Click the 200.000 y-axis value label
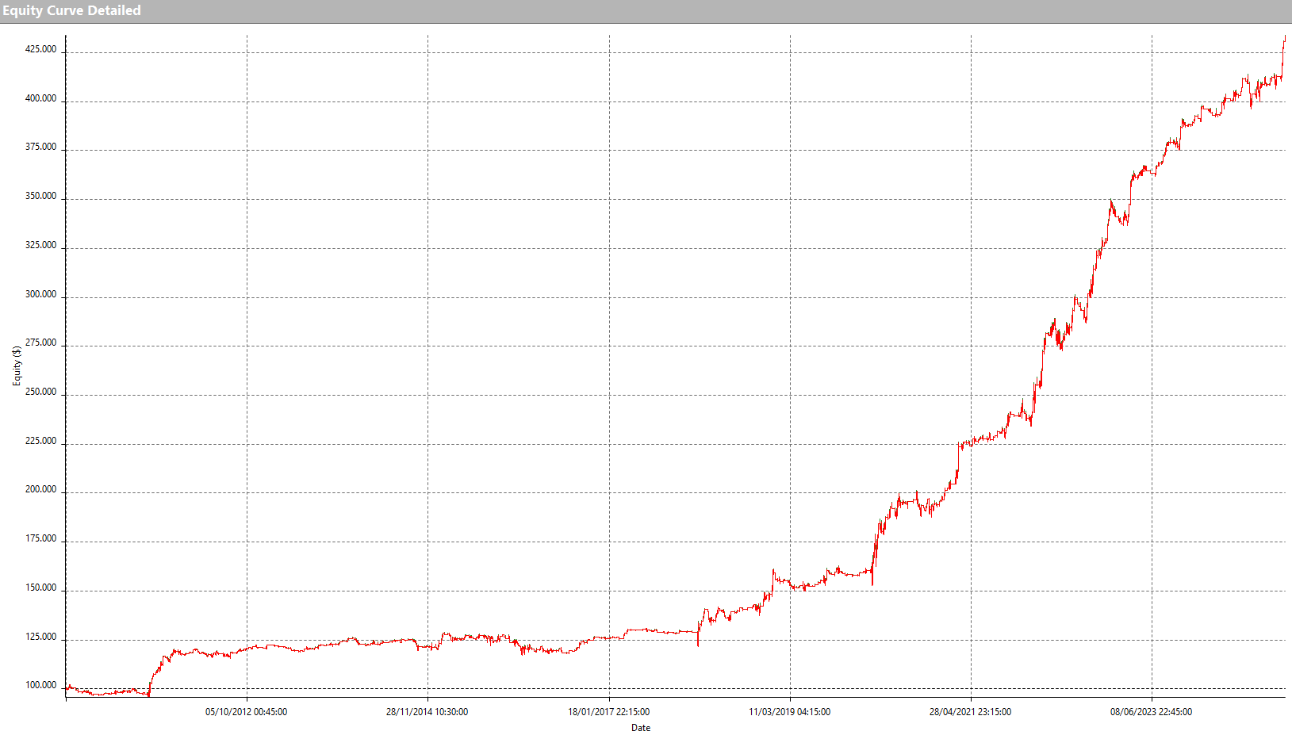This screenshot has width=1292, height=735. click(x=41, y=489)
